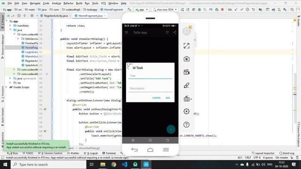
Task: Close the HomeFragment.java tab
Action: click(x=105, y=15)
